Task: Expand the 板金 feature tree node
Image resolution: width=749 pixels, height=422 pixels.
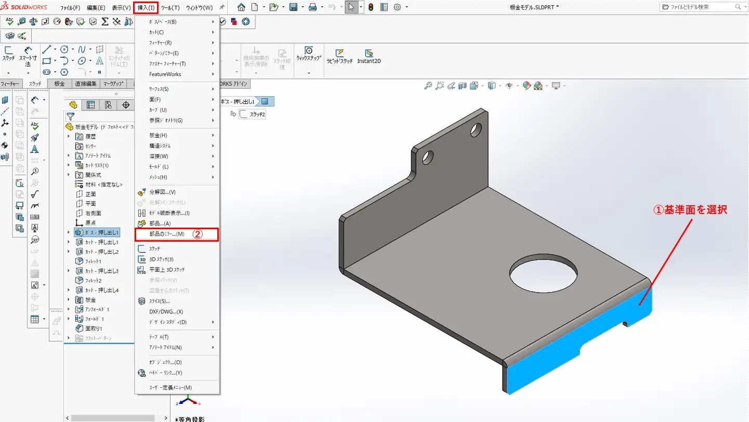Action: click(x=69, y=300)
